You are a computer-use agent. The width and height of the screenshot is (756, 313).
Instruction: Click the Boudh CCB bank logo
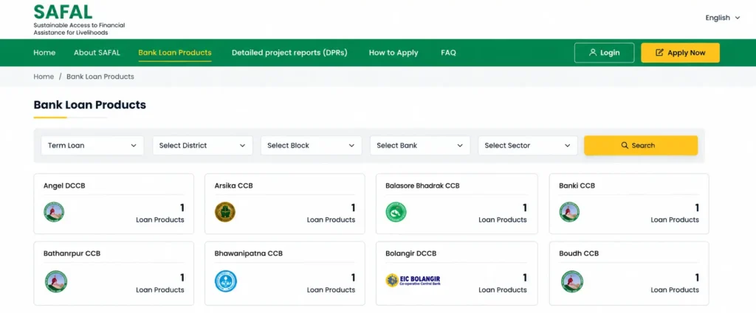tap(572, 281)
